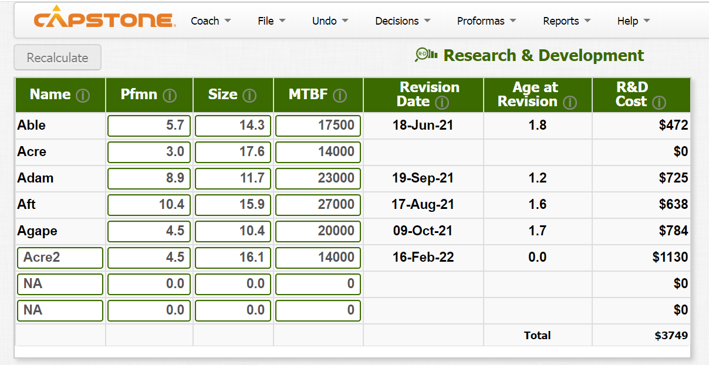Click Acre2's R&D cost $1130
The height and width of the screenshot is (365, 709).
(x=670, y=258)
